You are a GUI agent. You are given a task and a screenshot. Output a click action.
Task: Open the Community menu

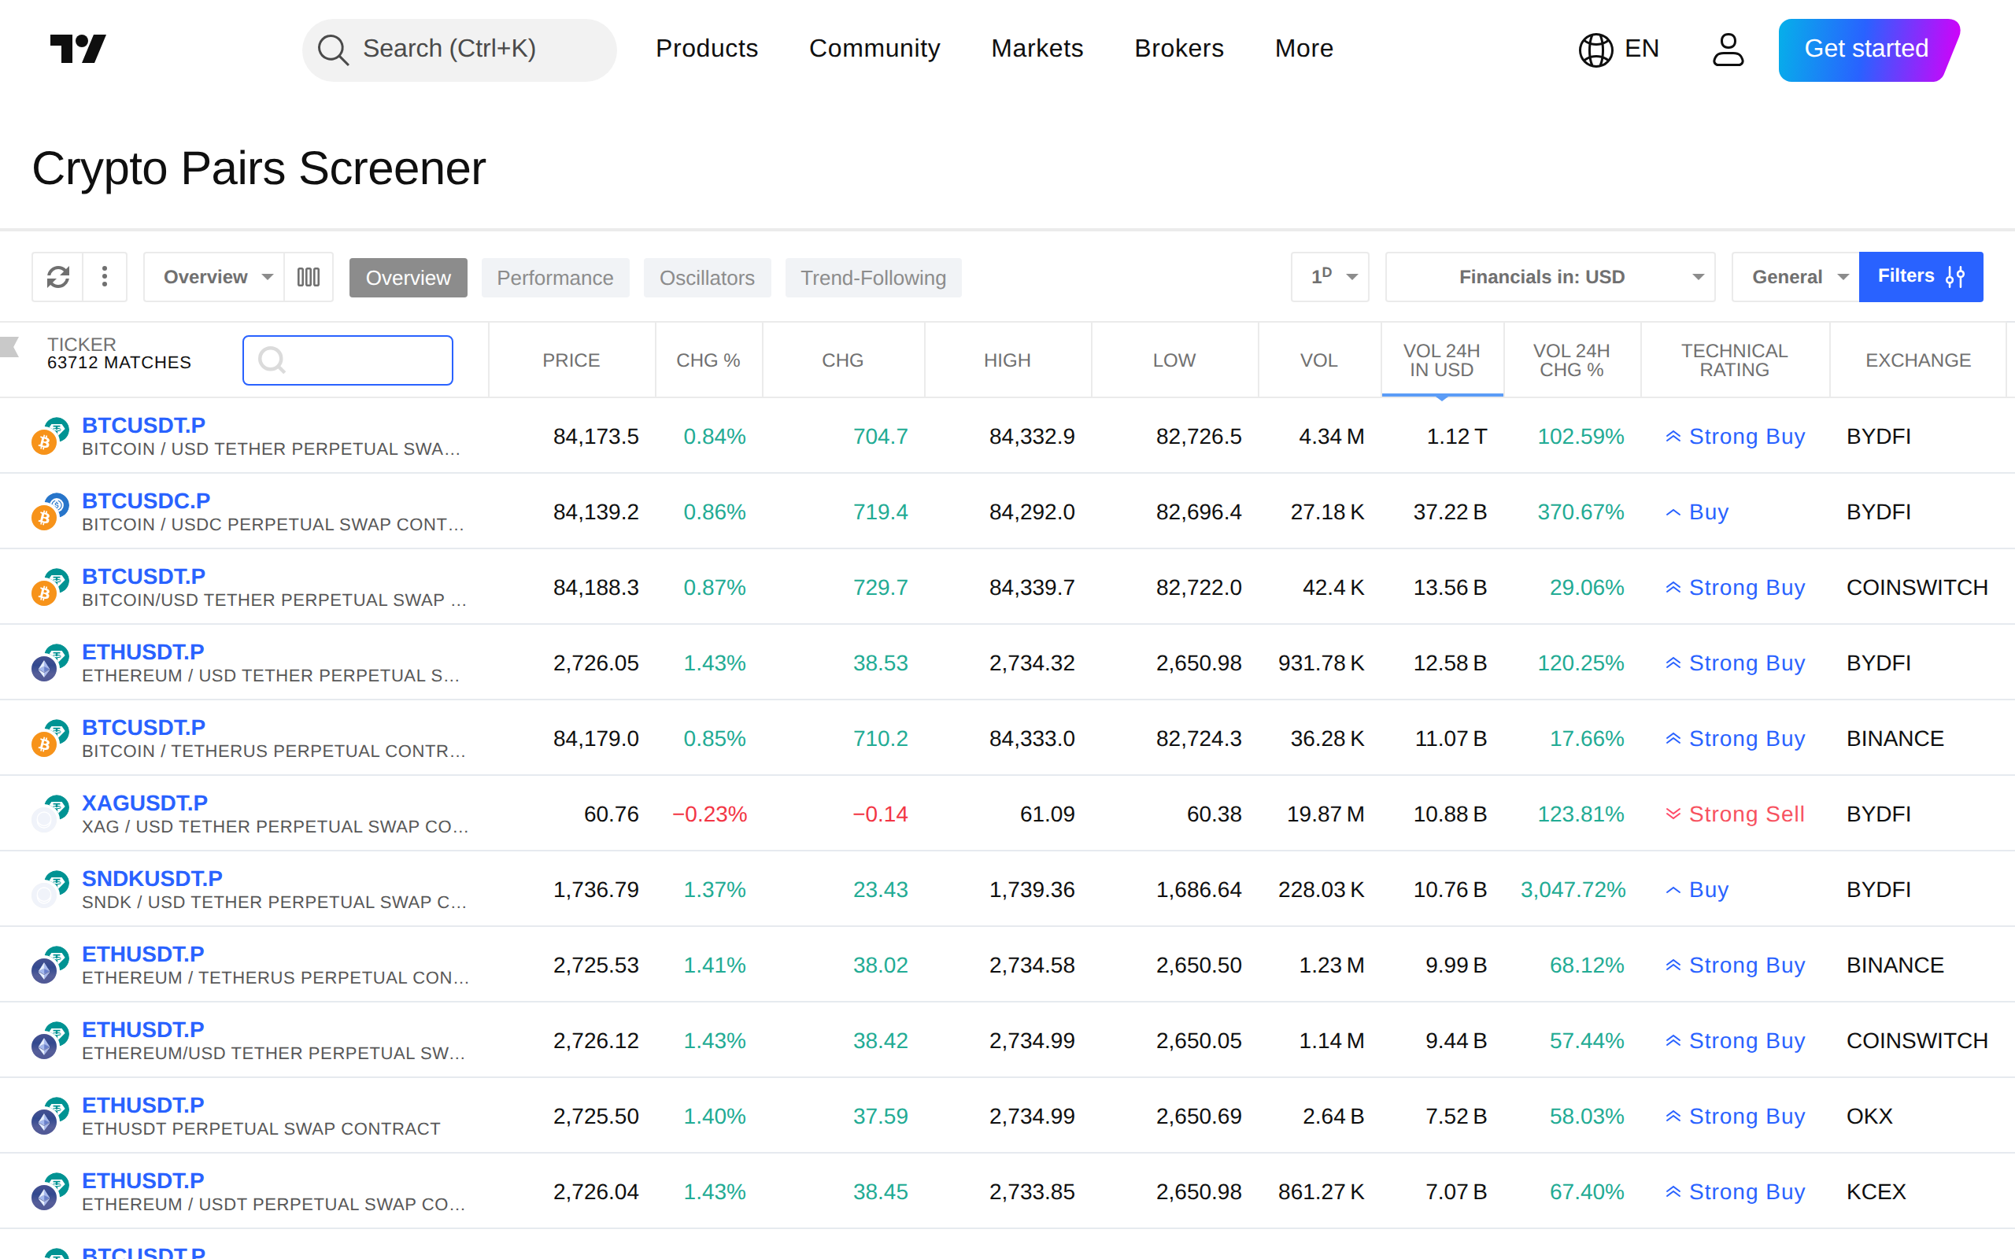pyautogui.click(x=874, y=48)
